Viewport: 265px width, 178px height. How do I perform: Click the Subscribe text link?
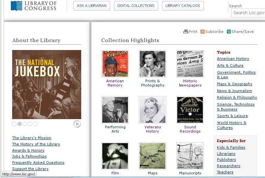(214, 32)
